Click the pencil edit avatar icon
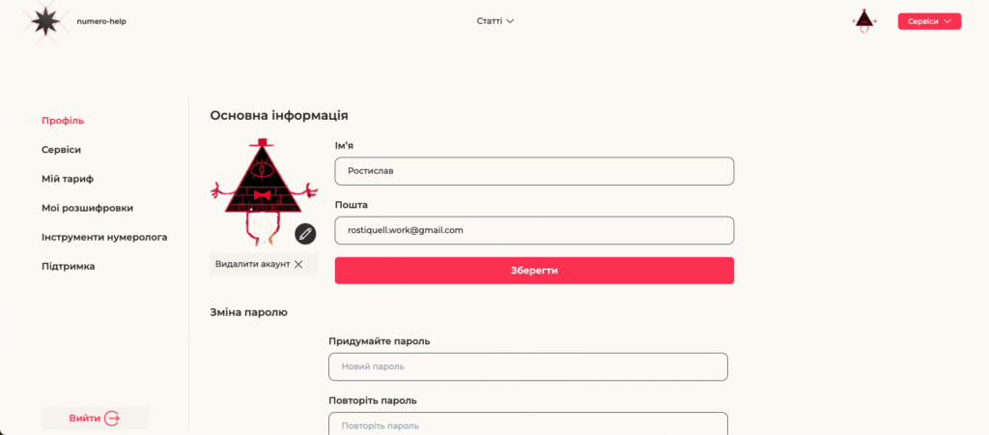 (305, 234)
